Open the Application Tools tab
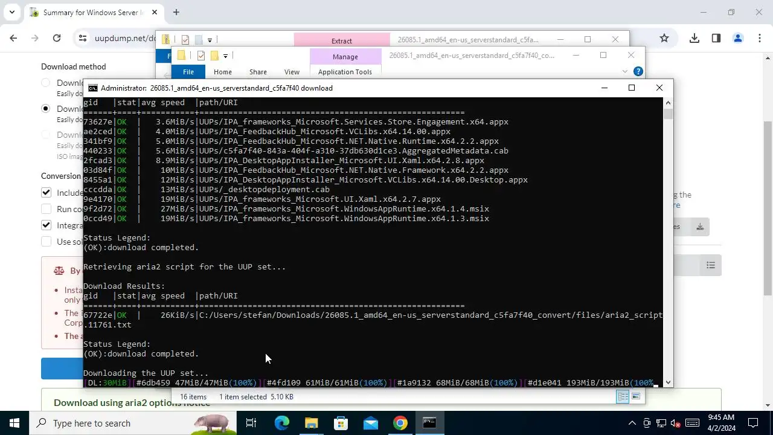This screenshot has width=773, height=435. point(345,72)
